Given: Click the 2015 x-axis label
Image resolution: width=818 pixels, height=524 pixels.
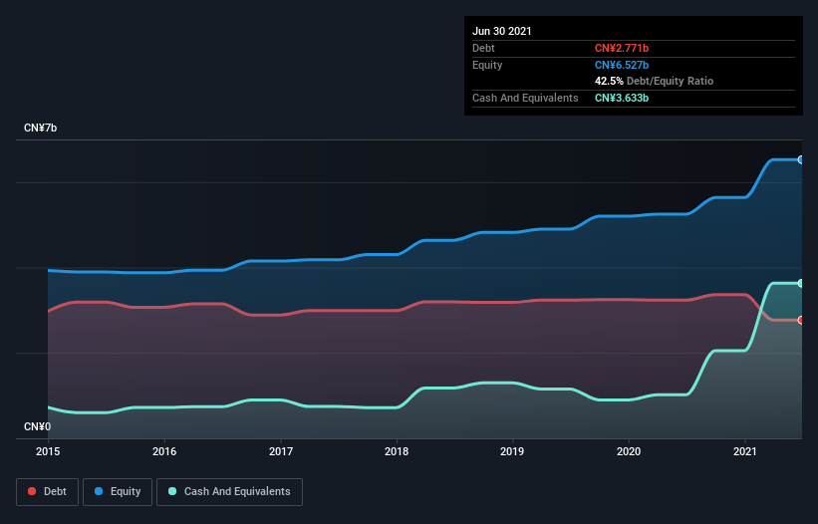Looking at the screenshot, I should tap(48, 451).
